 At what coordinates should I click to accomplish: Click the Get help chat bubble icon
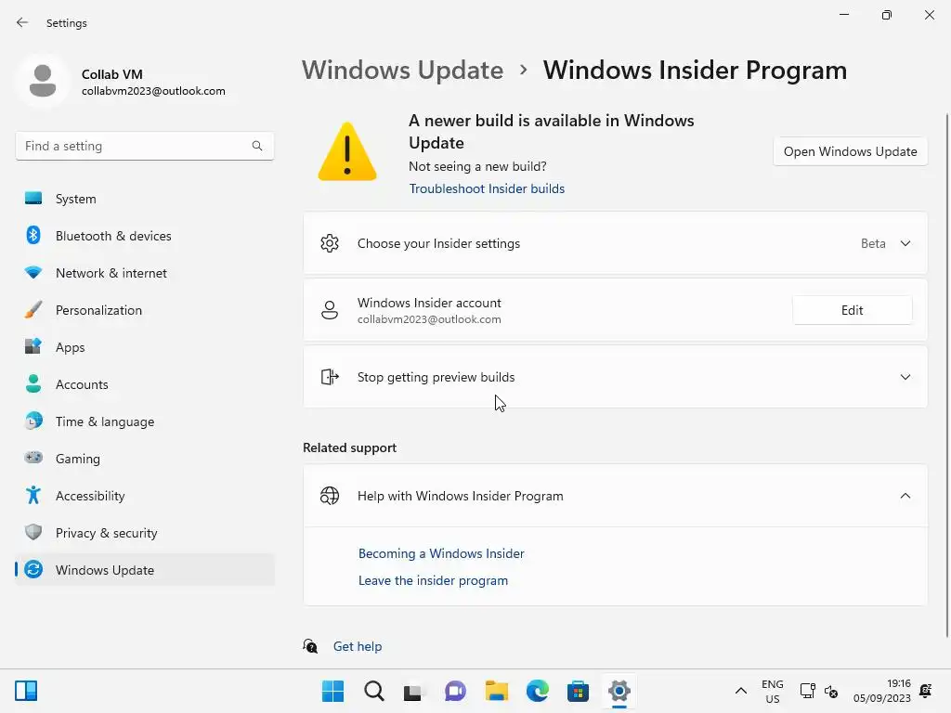310,646
